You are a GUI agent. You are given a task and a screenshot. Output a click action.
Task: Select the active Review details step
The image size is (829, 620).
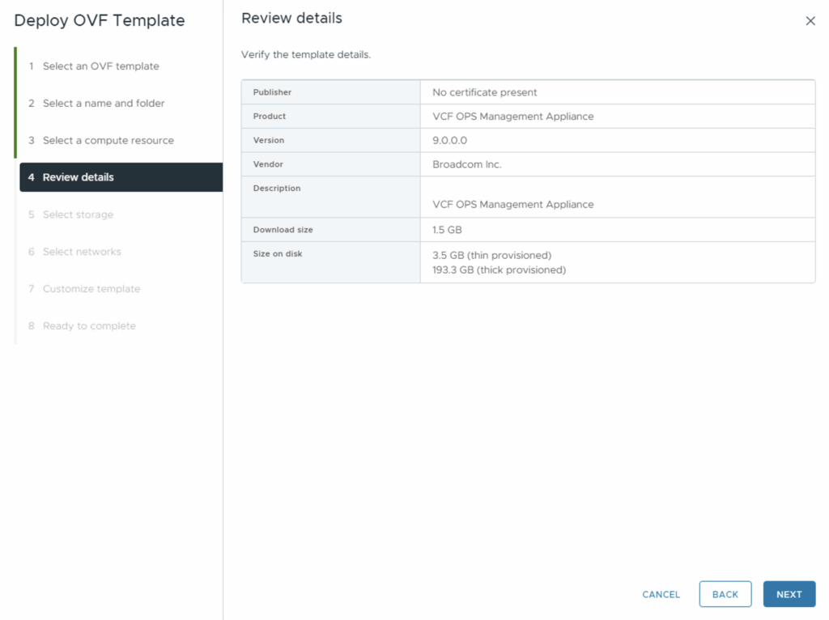79,177
